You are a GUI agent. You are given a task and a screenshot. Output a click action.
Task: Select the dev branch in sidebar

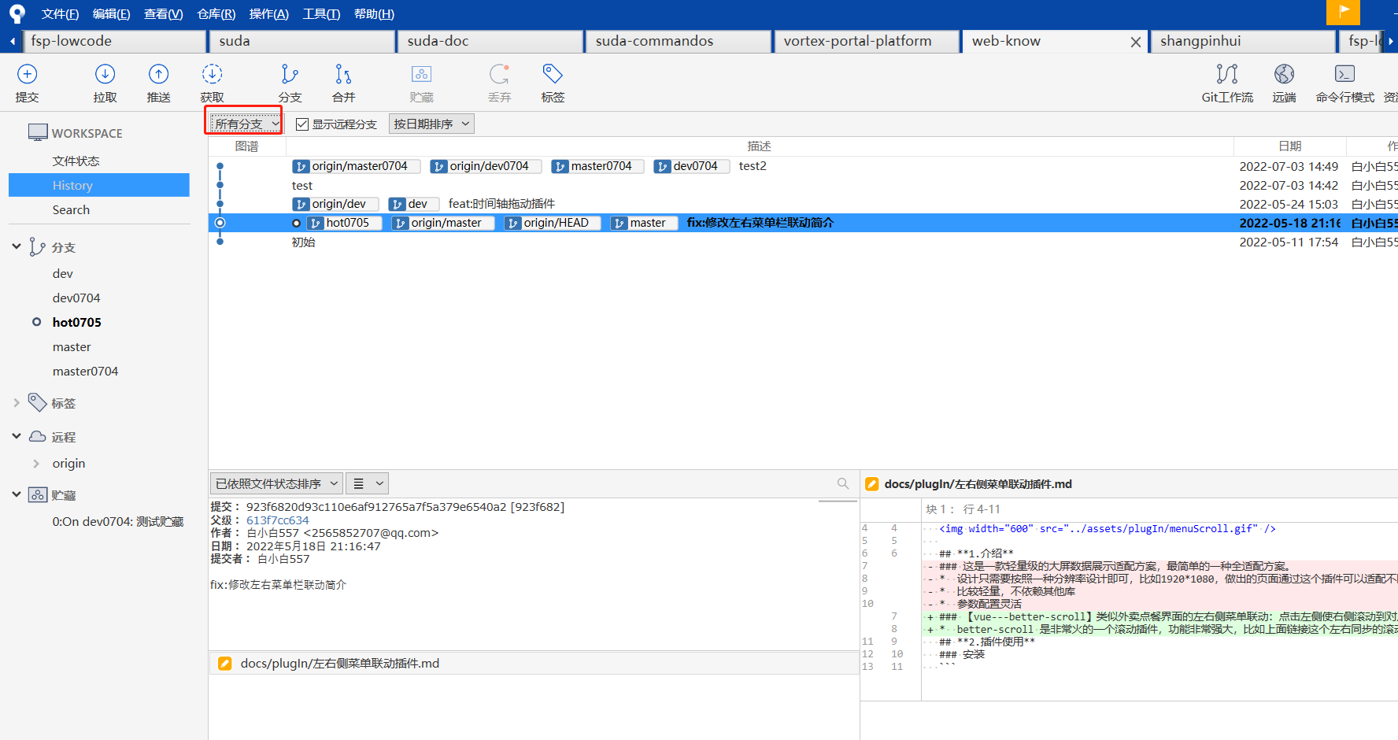pos(63,273)
